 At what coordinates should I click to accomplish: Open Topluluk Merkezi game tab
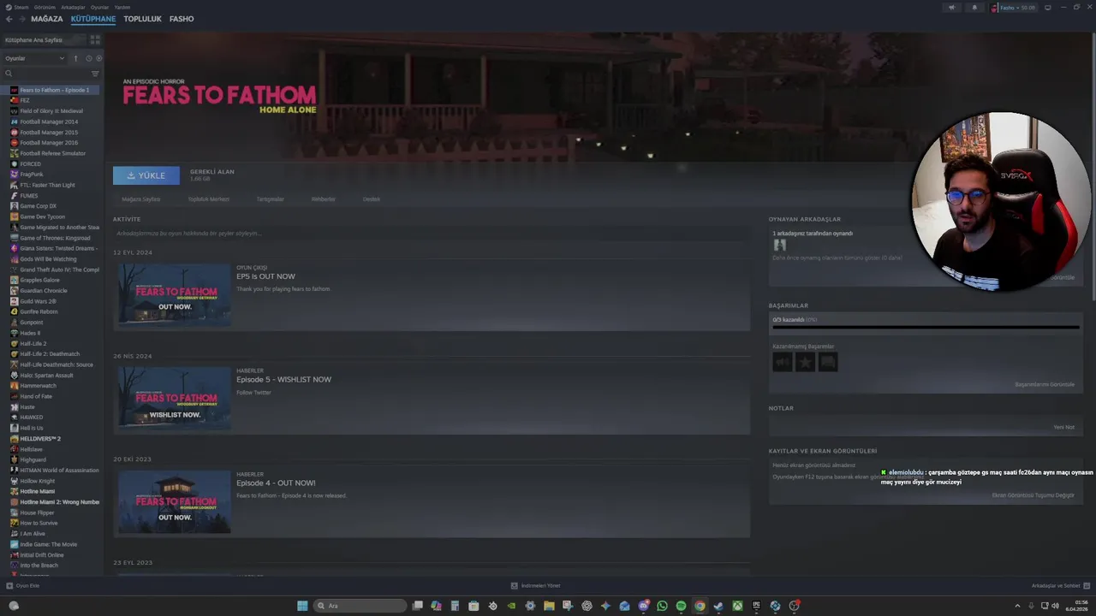[x=209, y=199]
